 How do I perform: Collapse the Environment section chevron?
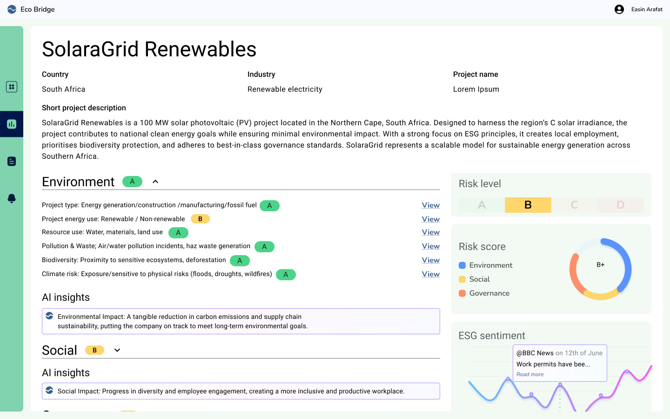coord(155,182)
